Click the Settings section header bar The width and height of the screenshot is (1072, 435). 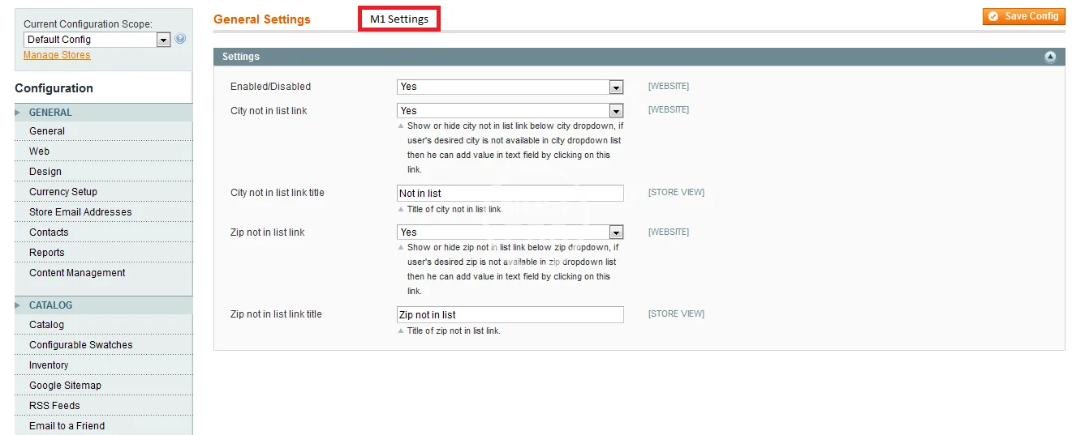(568, 57)
